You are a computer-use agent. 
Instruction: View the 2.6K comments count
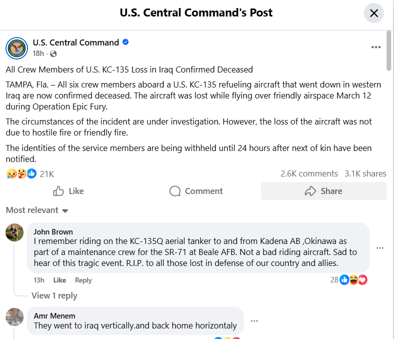coord(309,173)
